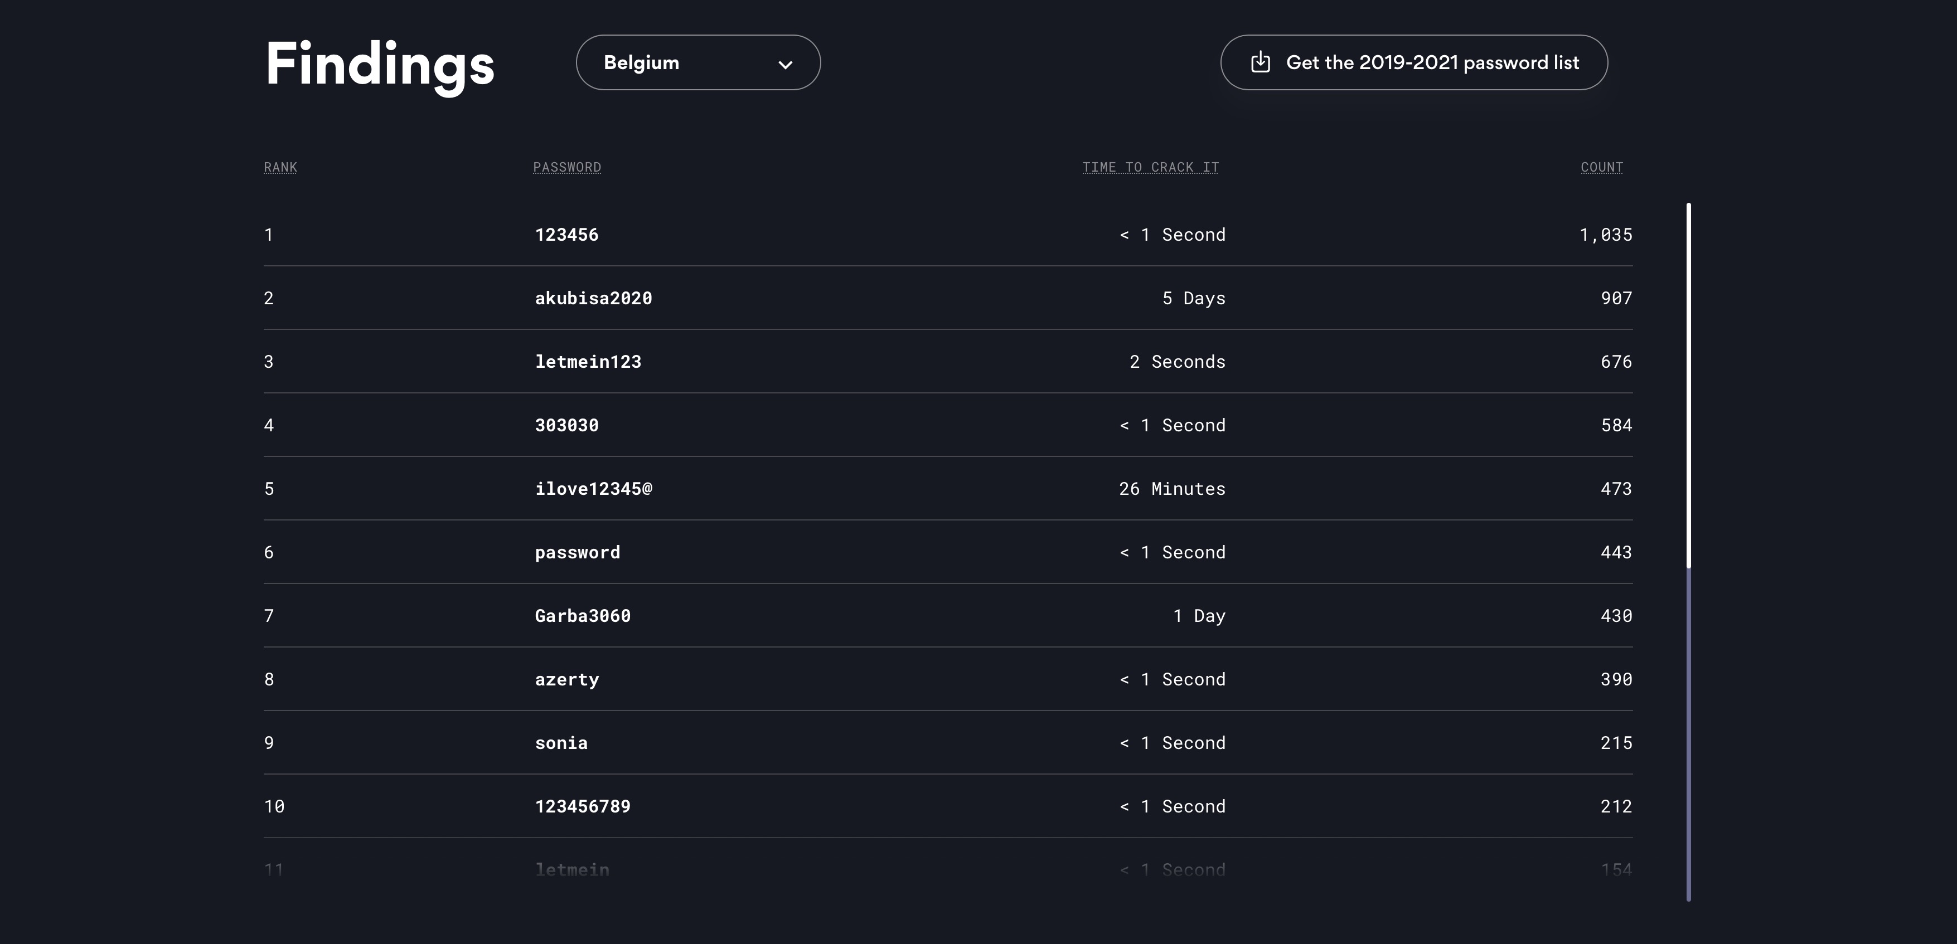Click the Findings heading
The width and height of the screenshot is (1957, 944).
(x=380, y=66)
